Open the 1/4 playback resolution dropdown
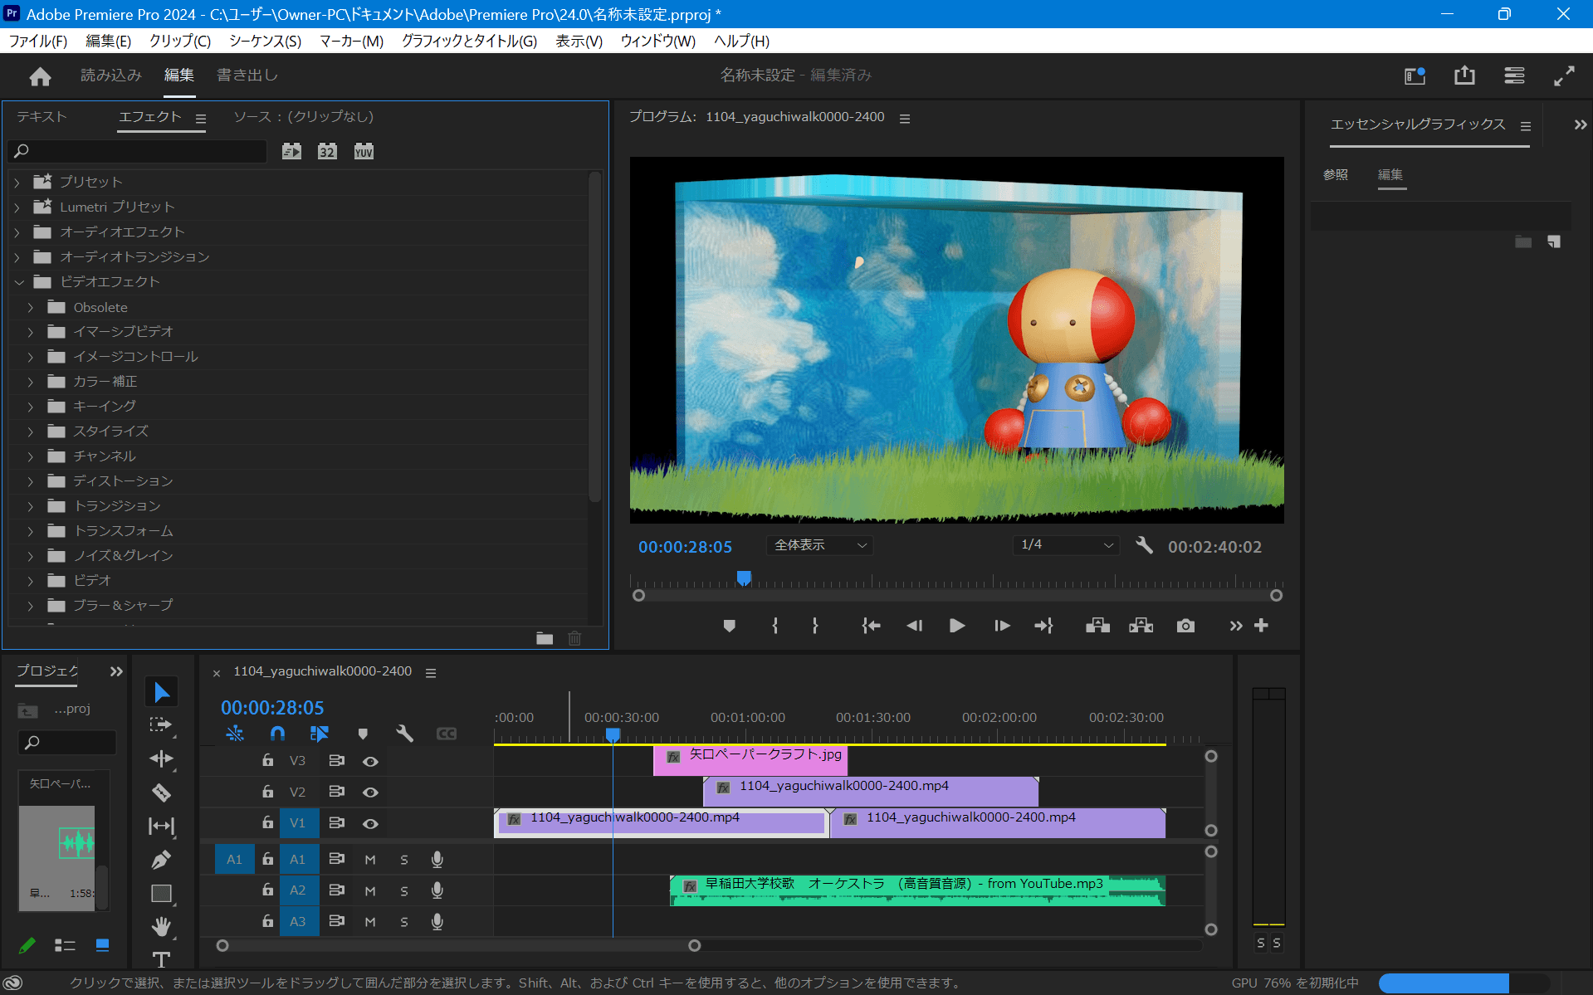The image size is (1593, 995). point(1066,545)
